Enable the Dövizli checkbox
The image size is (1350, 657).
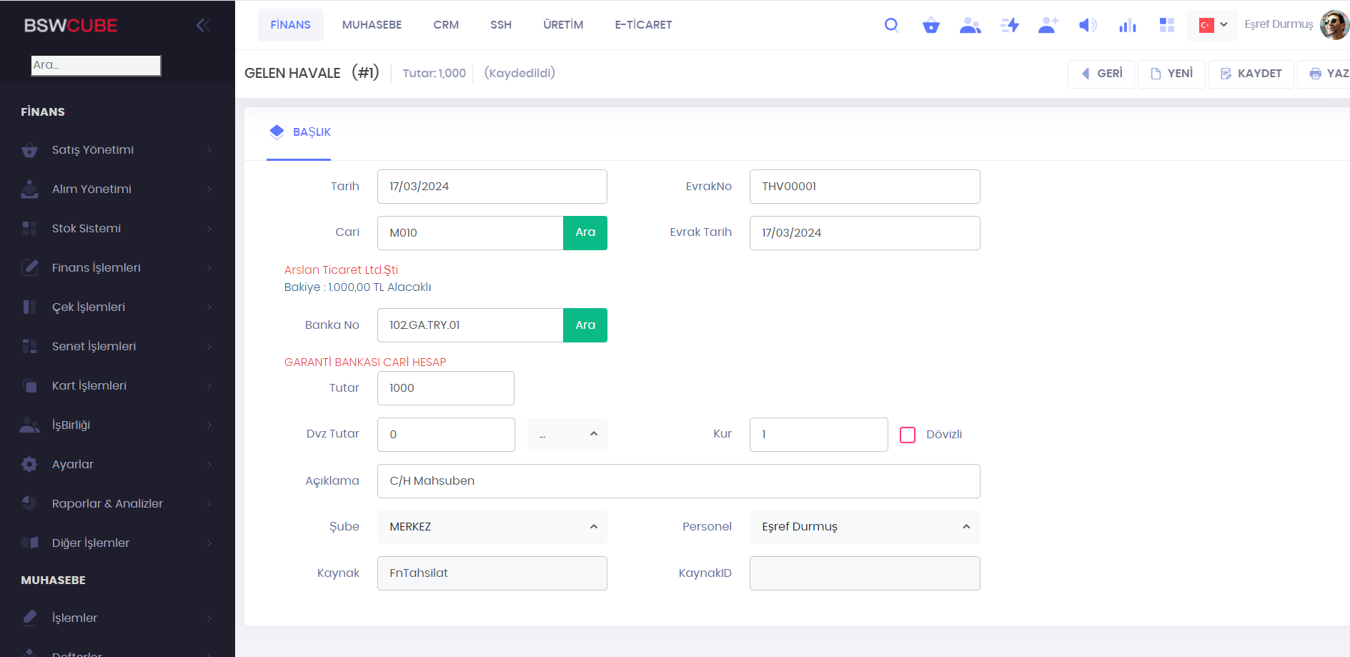tap(908, 435)
